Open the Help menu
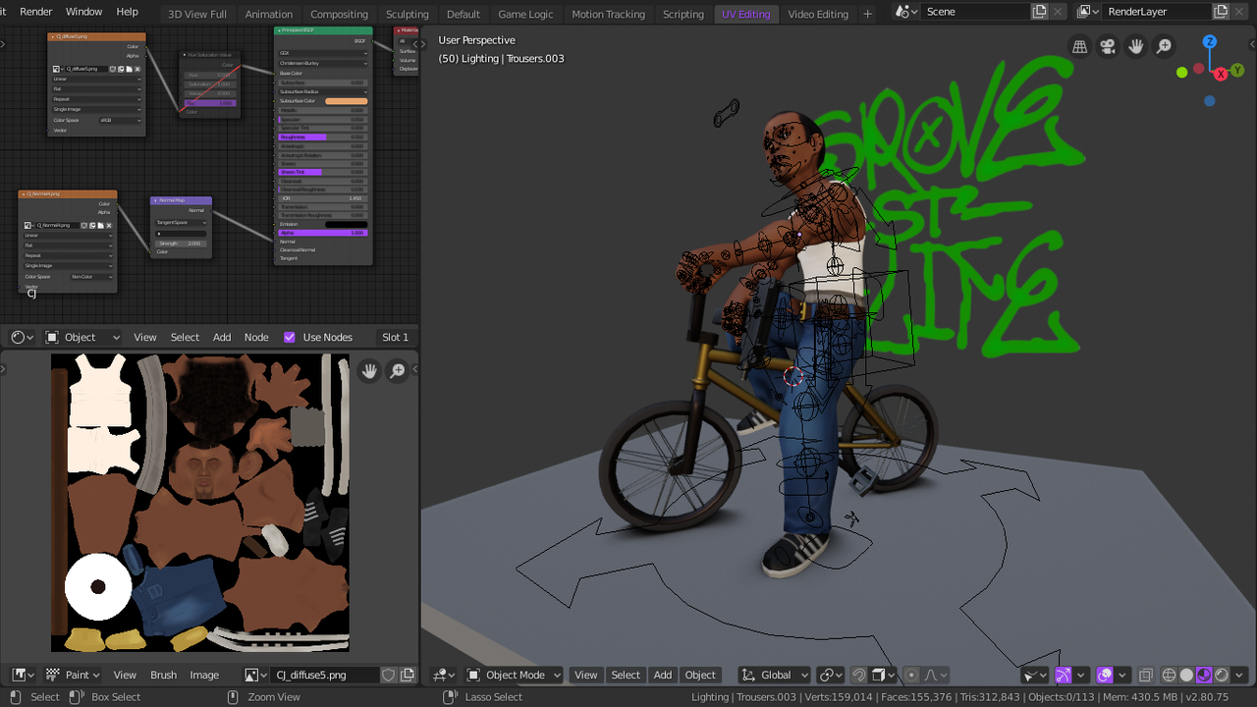This screenshot has width=1257, height=707. click(128, 12)
